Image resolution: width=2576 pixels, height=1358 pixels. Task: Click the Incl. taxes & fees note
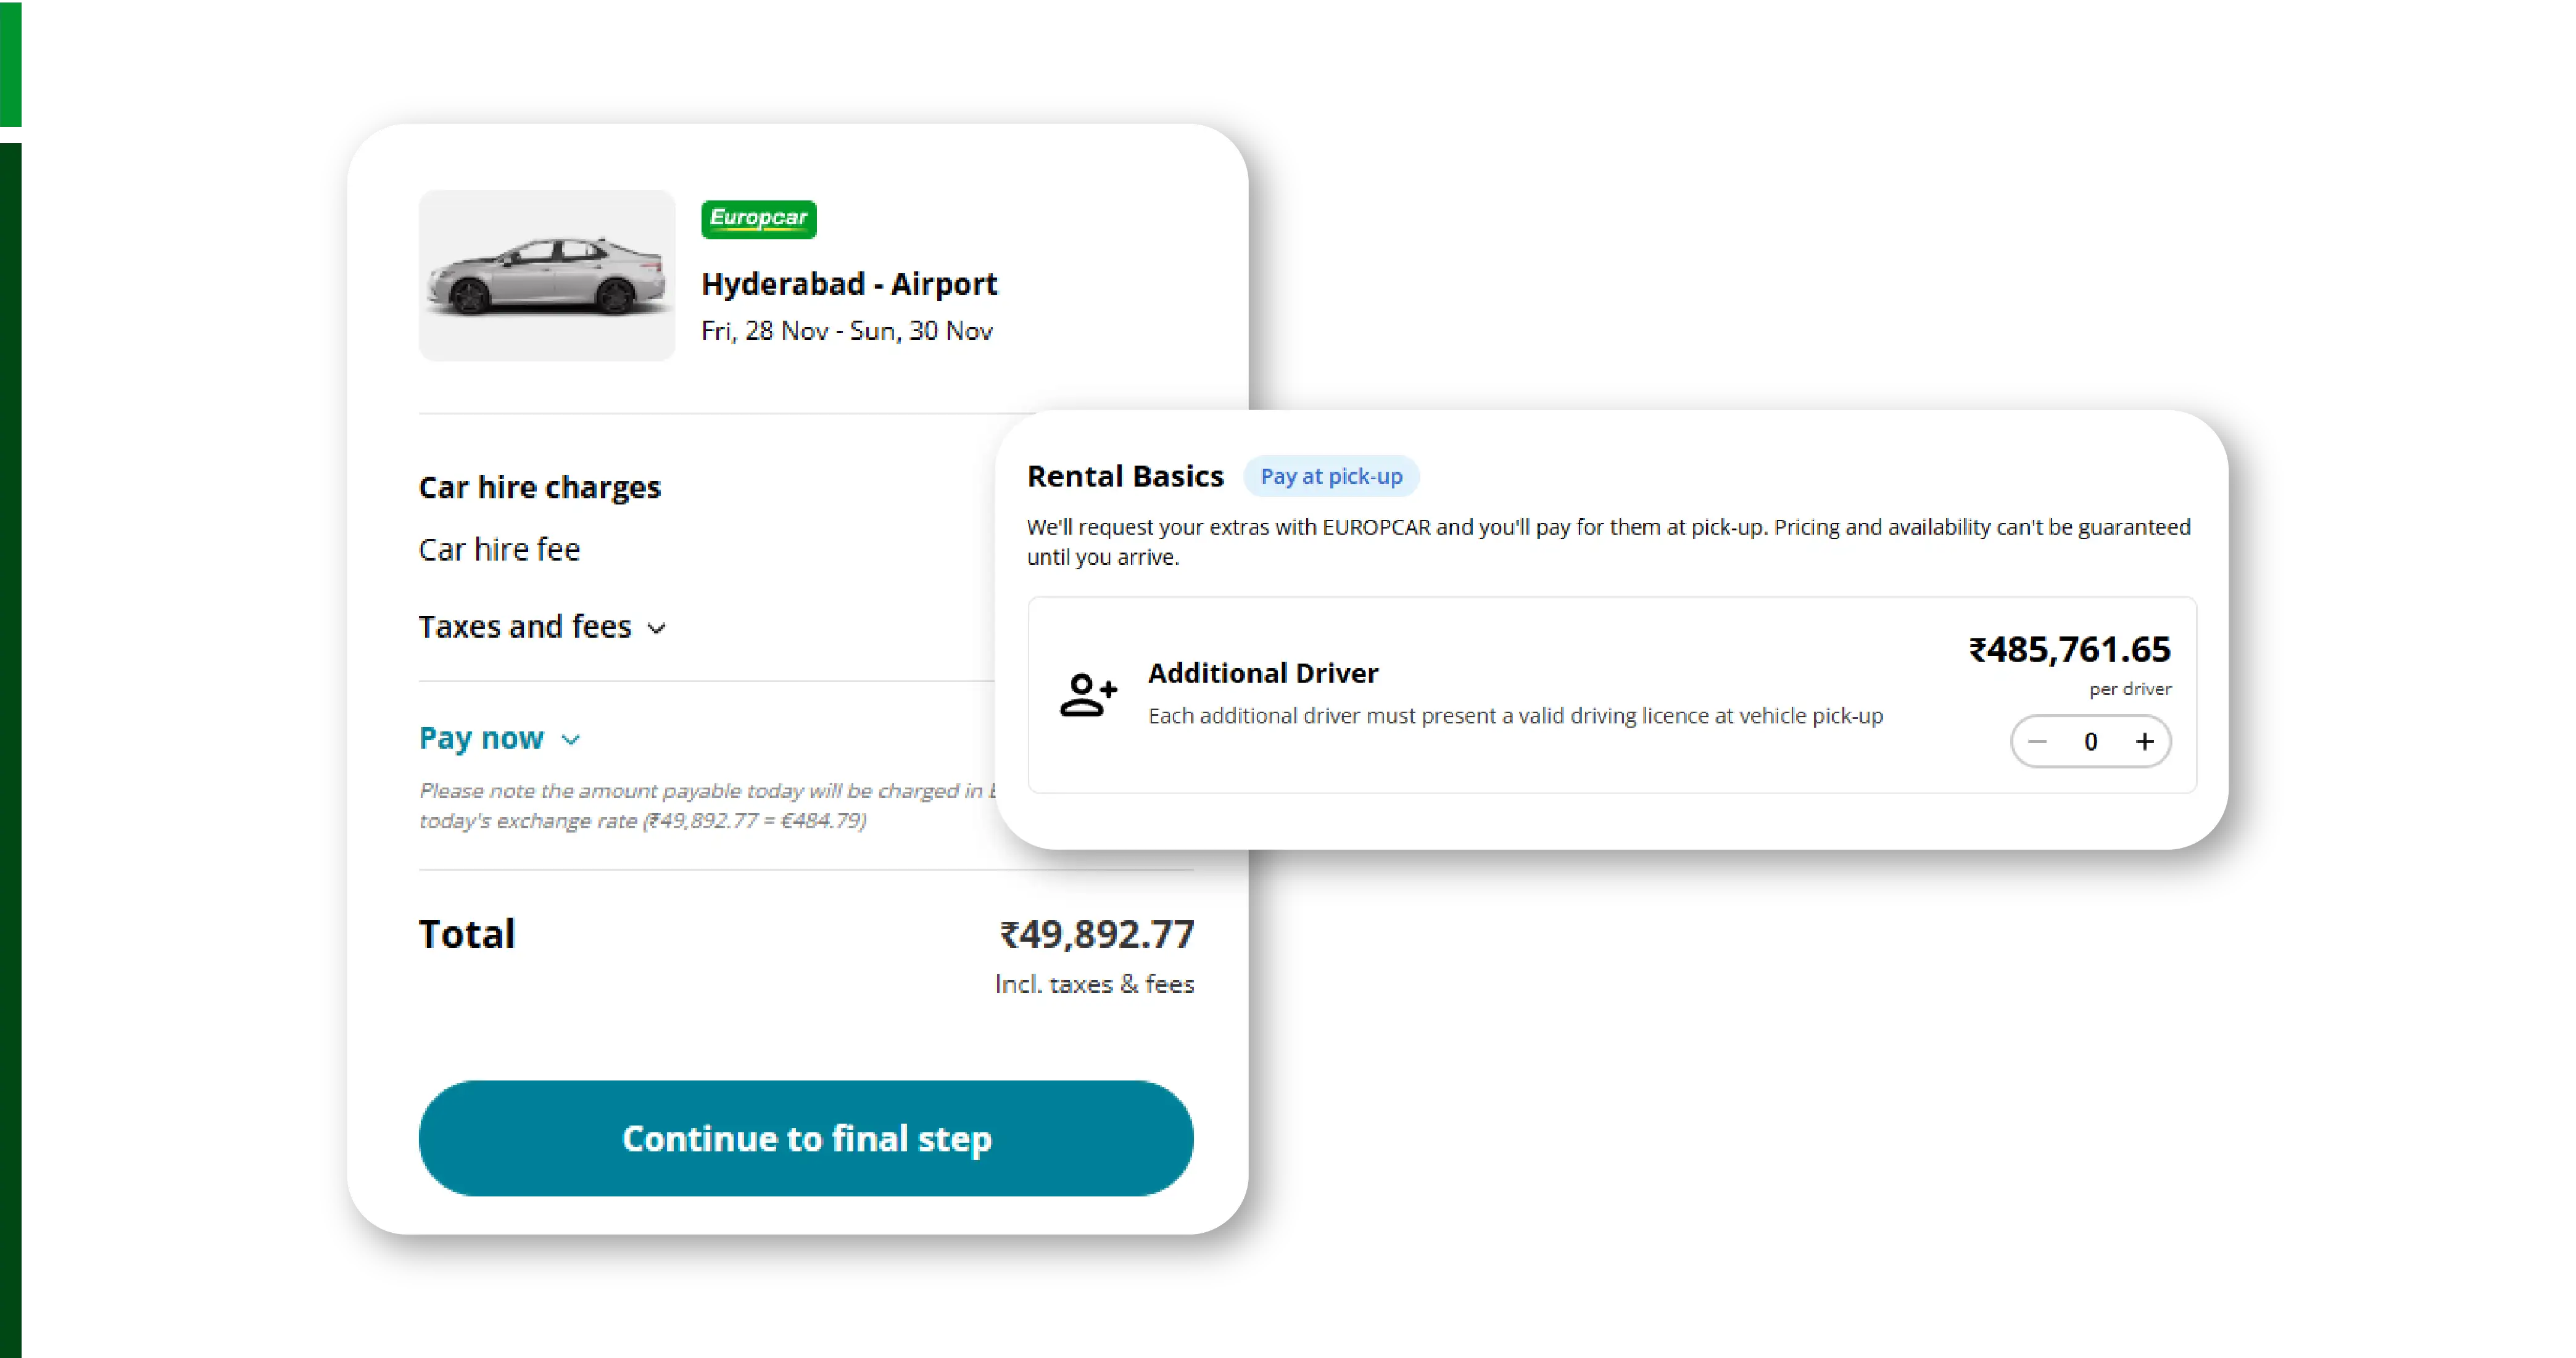pos(1094,984)
